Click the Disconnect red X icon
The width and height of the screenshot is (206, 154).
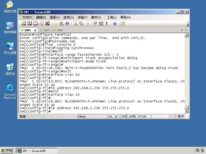click(x=47, y=24)
